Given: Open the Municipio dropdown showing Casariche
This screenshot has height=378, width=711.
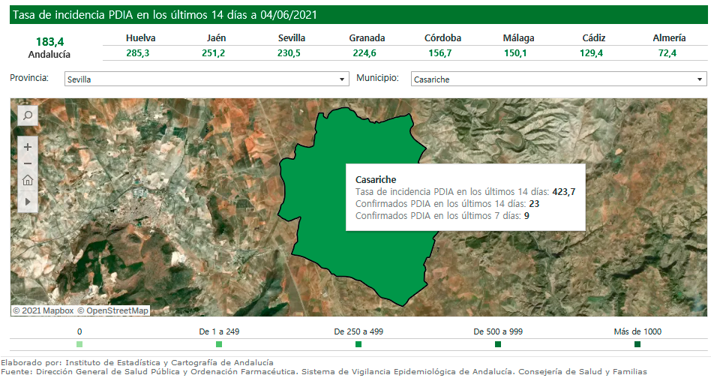Looking at the screenshot, I should 558,79.
